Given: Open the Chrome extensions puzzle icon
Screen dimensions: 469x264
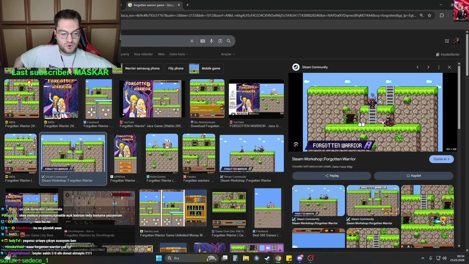Looking at the screenshot, I should point(442,15).
